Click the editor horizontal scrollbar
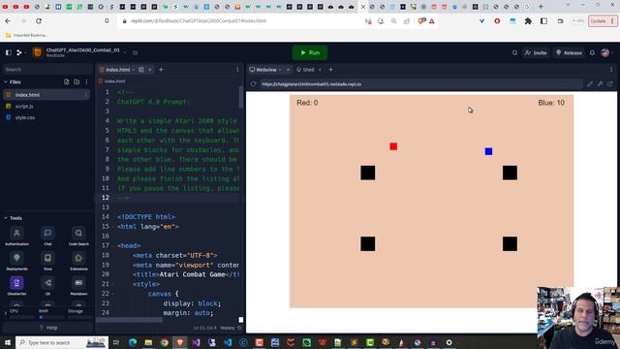The width and height of the screenshot is (620, 349). 129,320
